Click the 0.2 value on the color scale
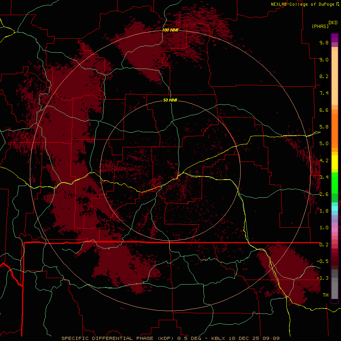 pos(324,245)
